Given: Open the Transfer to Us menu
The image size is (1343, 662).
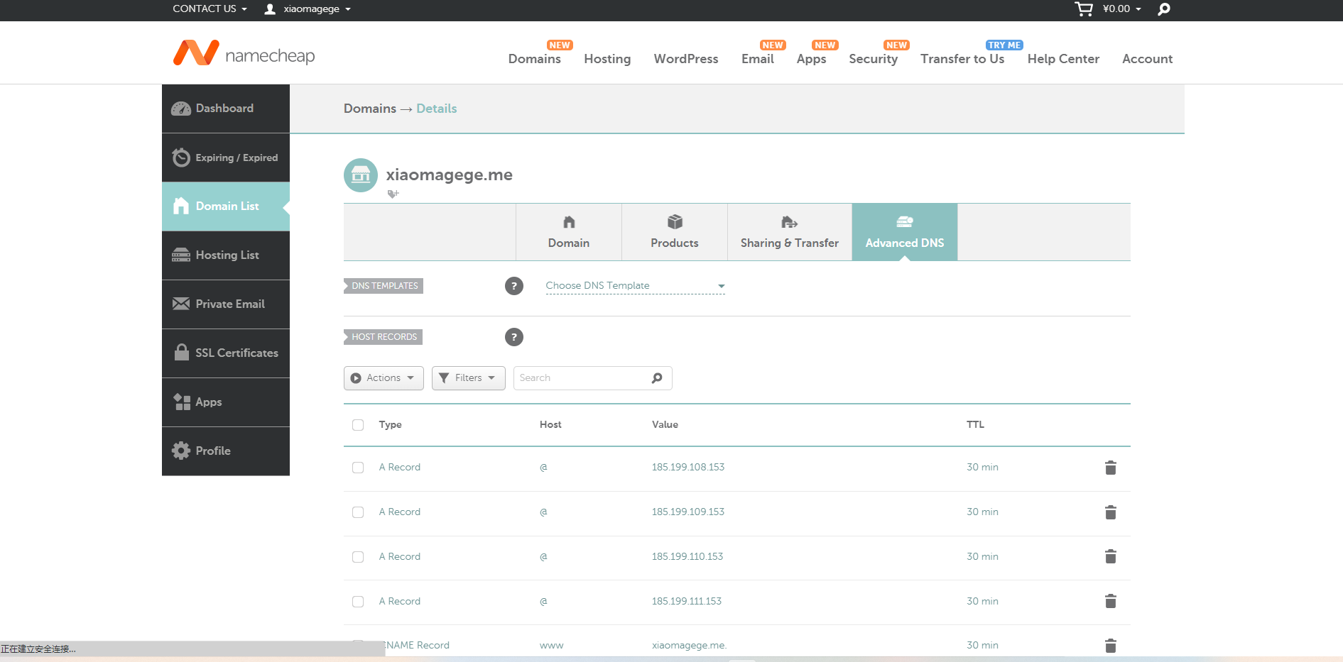Looking at the screenshot, I should pos(962,59).
